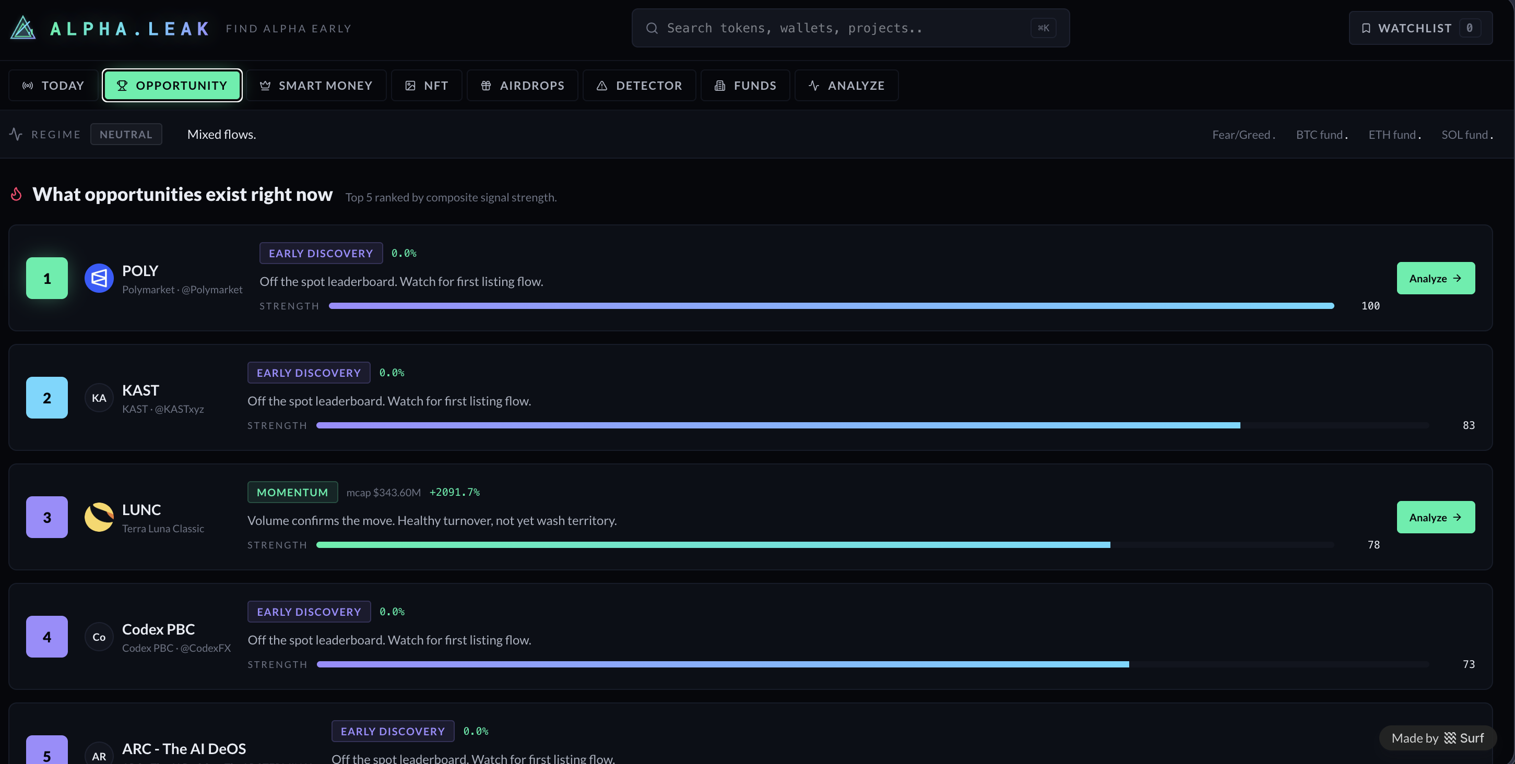Click the KA avatar for KAST
Viewport: 1515px width, 764px height.
(99, 398)
